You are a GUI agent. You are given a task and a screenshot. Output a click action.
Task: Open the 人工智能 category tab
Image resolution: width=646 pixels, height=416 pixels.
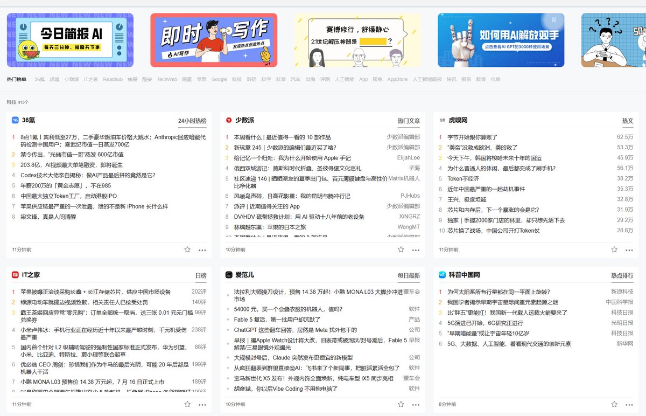(x=345, y=79)
